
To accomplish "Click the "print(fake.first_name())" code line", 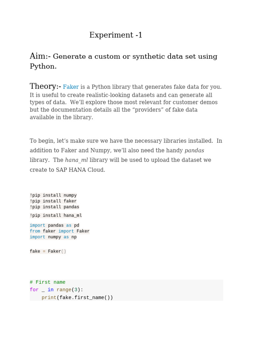I will [x=77, y=297].
